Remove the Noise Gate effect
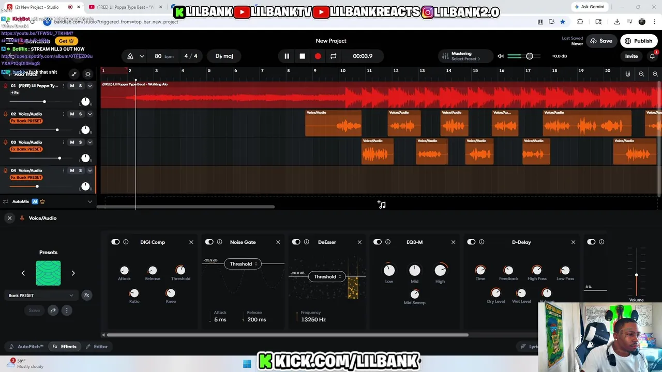The width and height of the screenshot is (662, 372). coord(278,242)
